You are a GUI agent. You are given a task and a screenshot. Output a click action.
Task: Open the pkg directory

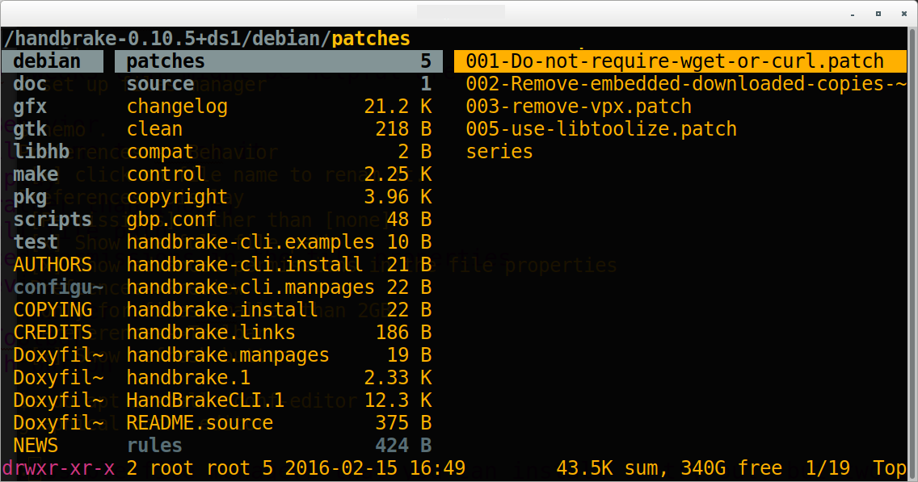pyautogui.click(x=30, y=196)
